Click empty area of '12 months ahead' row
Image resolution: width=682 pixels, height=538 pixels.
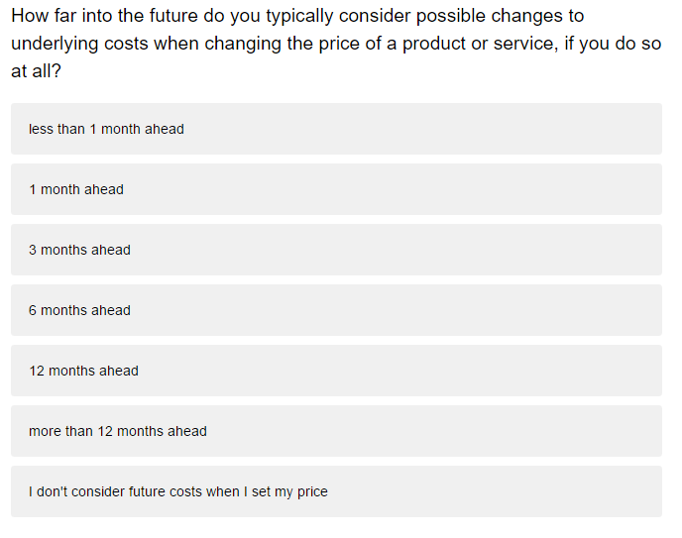coord(392,371)
